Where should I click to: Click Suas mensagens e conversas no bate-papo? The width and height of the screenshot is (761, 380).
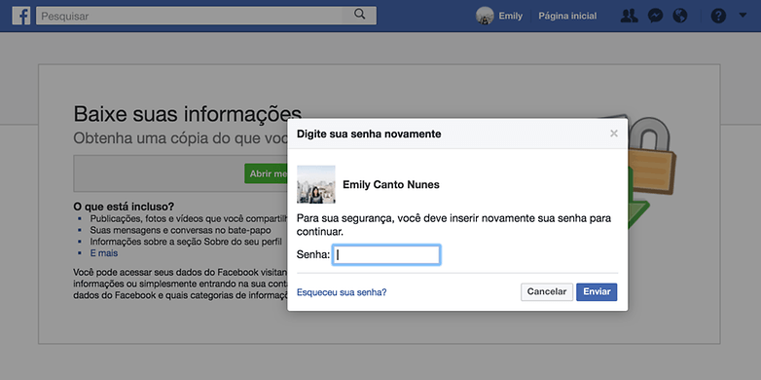pos(181,230)
